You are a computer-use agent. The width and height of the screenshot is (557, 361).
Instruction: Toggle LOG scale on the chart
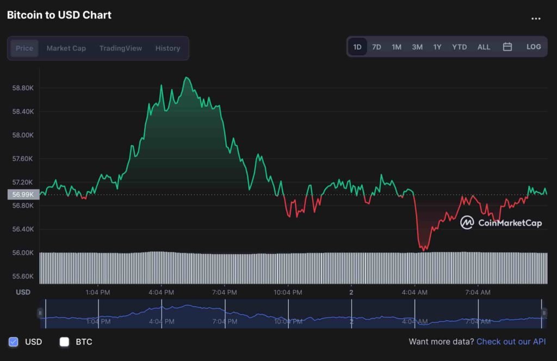tap(533, 47)
